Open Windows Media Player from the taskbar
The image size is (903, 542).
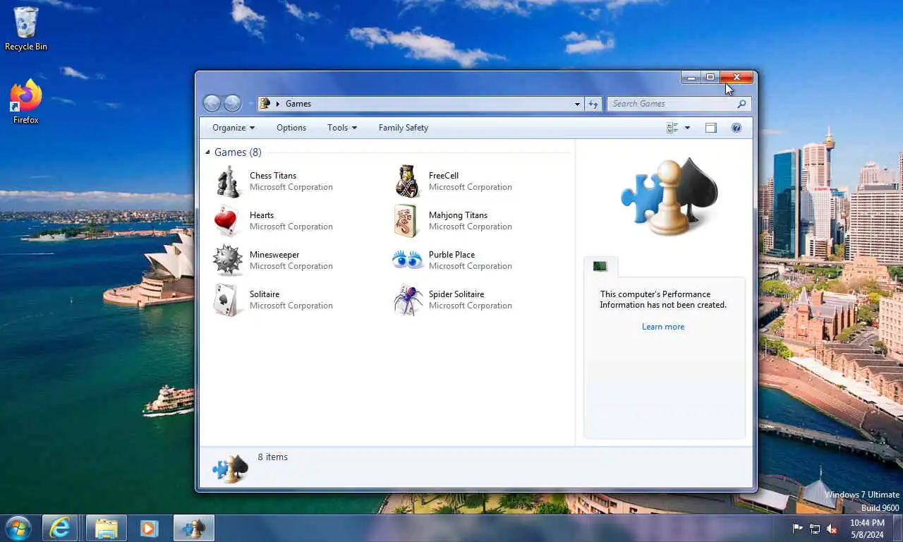[149, 528]
